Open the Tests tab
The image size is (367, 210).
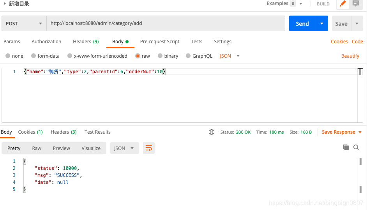coord(197,42)
